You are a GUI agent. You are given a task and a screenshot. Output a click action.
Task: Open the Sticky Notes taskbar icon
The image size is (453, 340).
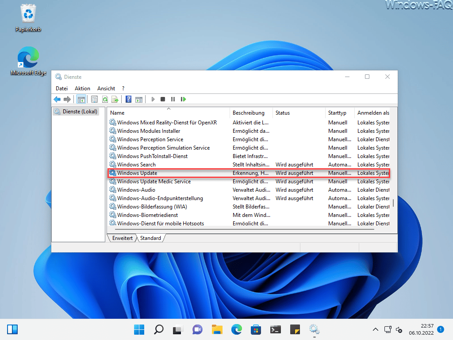click(295, 329)
